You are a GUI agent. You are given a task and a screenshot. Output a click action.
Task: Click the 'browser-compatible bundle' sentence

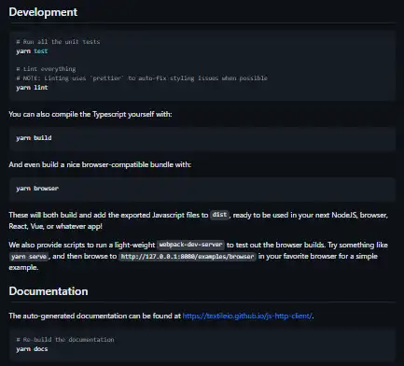pyautogui.click(x=100, y=164)
